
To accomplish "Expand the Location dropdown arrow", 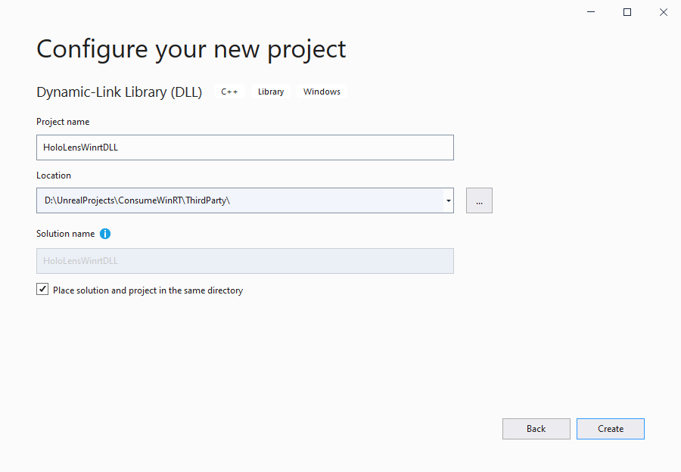I will click(x=448, y=200).
